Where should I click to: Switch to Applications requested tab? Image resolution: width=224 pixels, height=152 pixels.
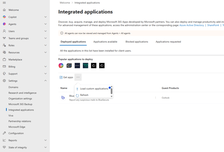168,42
